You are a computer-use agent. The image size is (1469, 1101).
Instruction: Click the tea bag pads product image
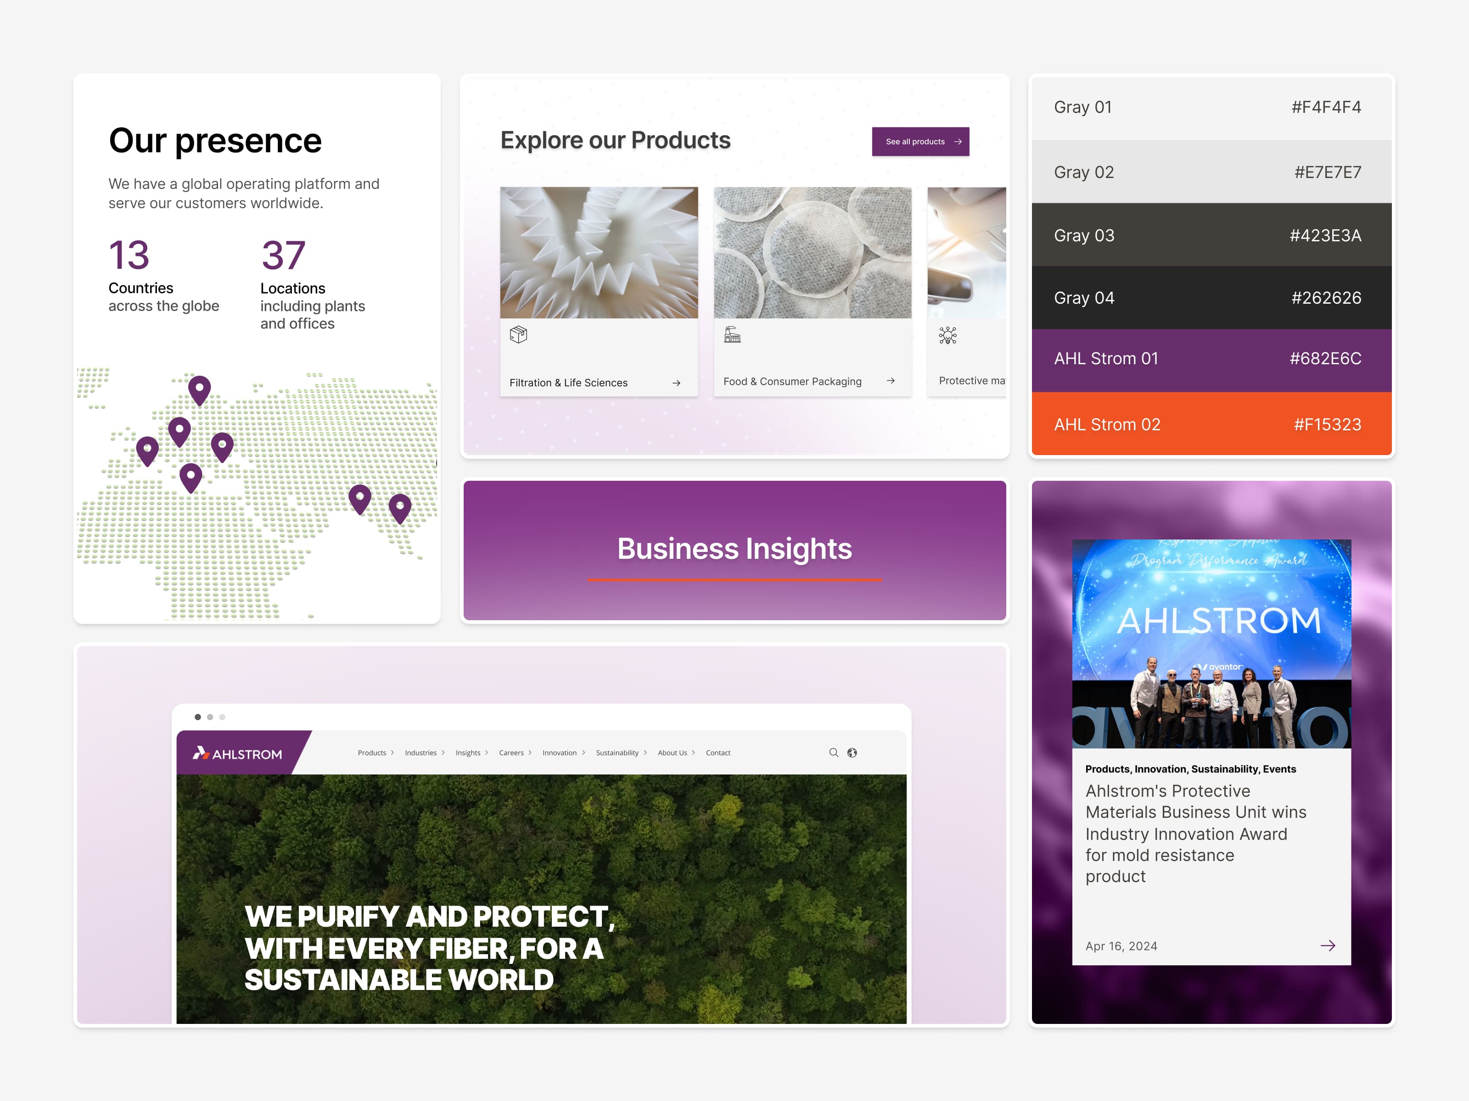[x=812, y=252]
